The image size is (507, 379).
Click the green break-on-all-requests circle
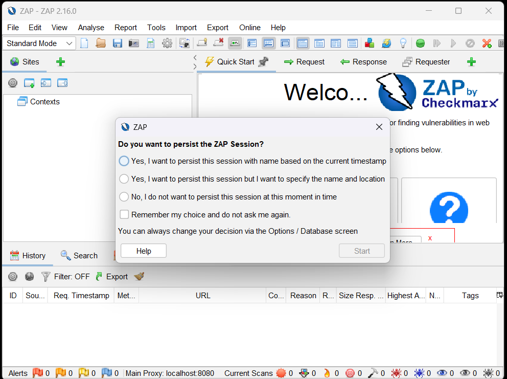tap(420, 43)
